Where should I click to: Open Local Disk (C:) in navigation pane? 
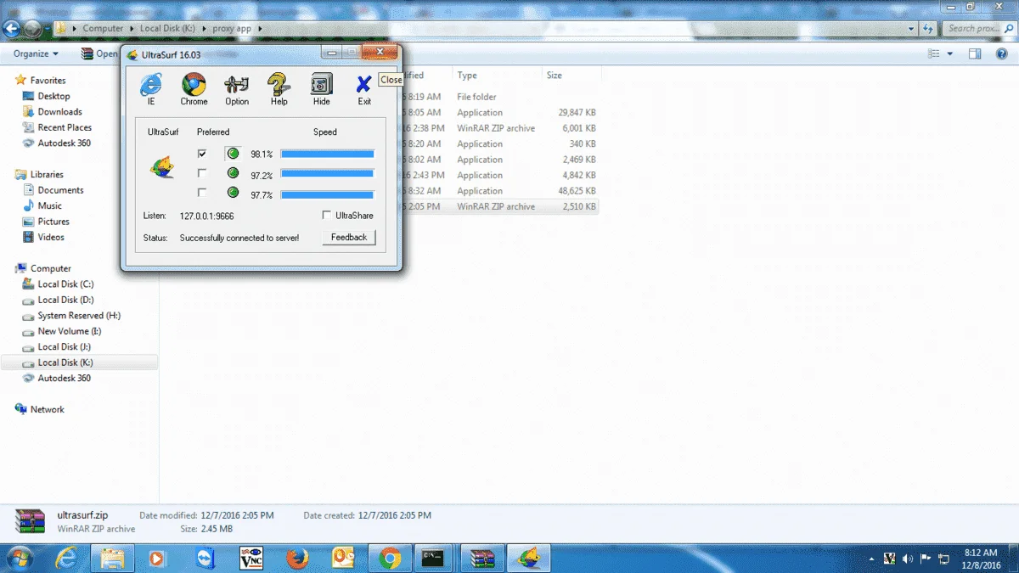click(x=65, y=284)
